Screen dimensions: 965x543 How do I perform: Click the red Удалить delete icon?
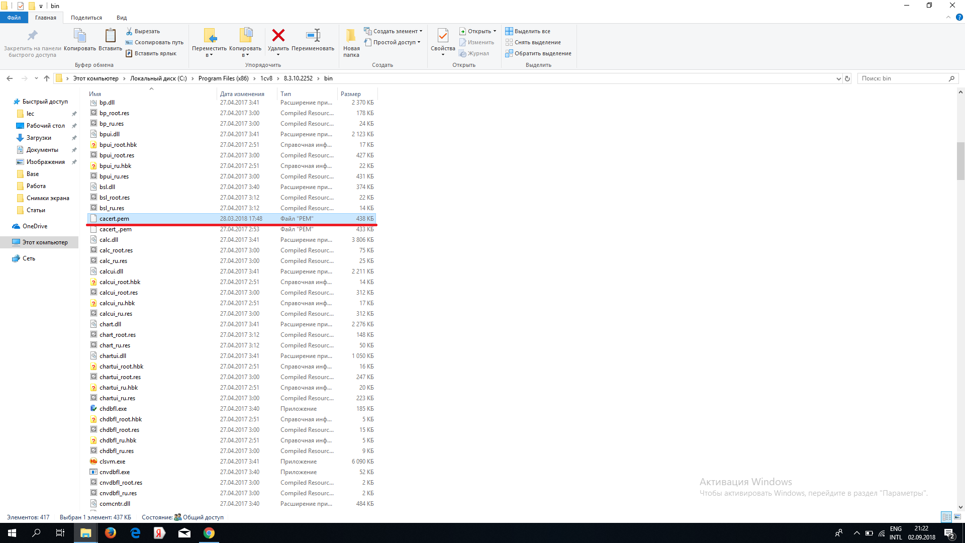point(278,35)
